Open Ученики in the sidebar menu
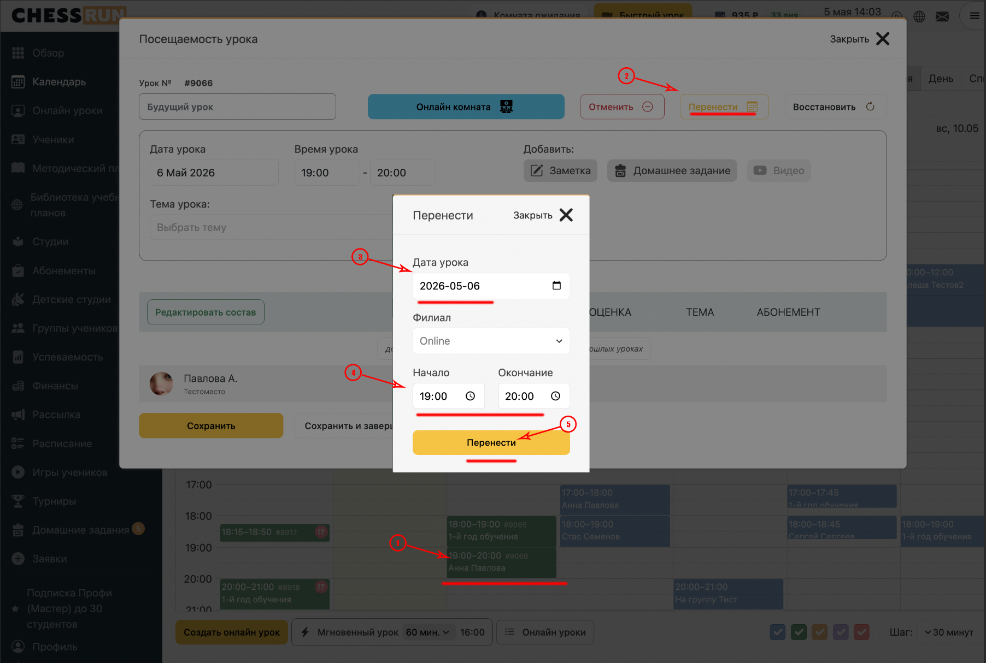 click(53, 139)
